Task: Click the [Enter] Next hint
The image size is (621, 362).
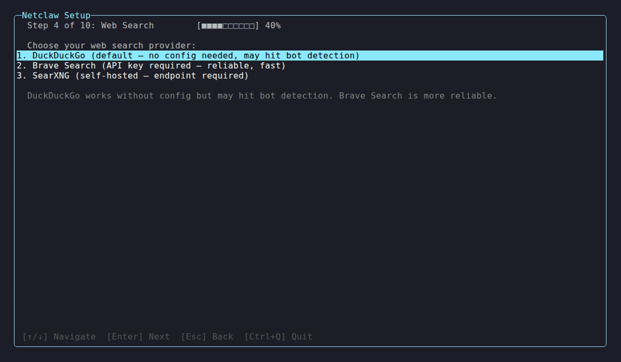Action: tap(138, 337)
